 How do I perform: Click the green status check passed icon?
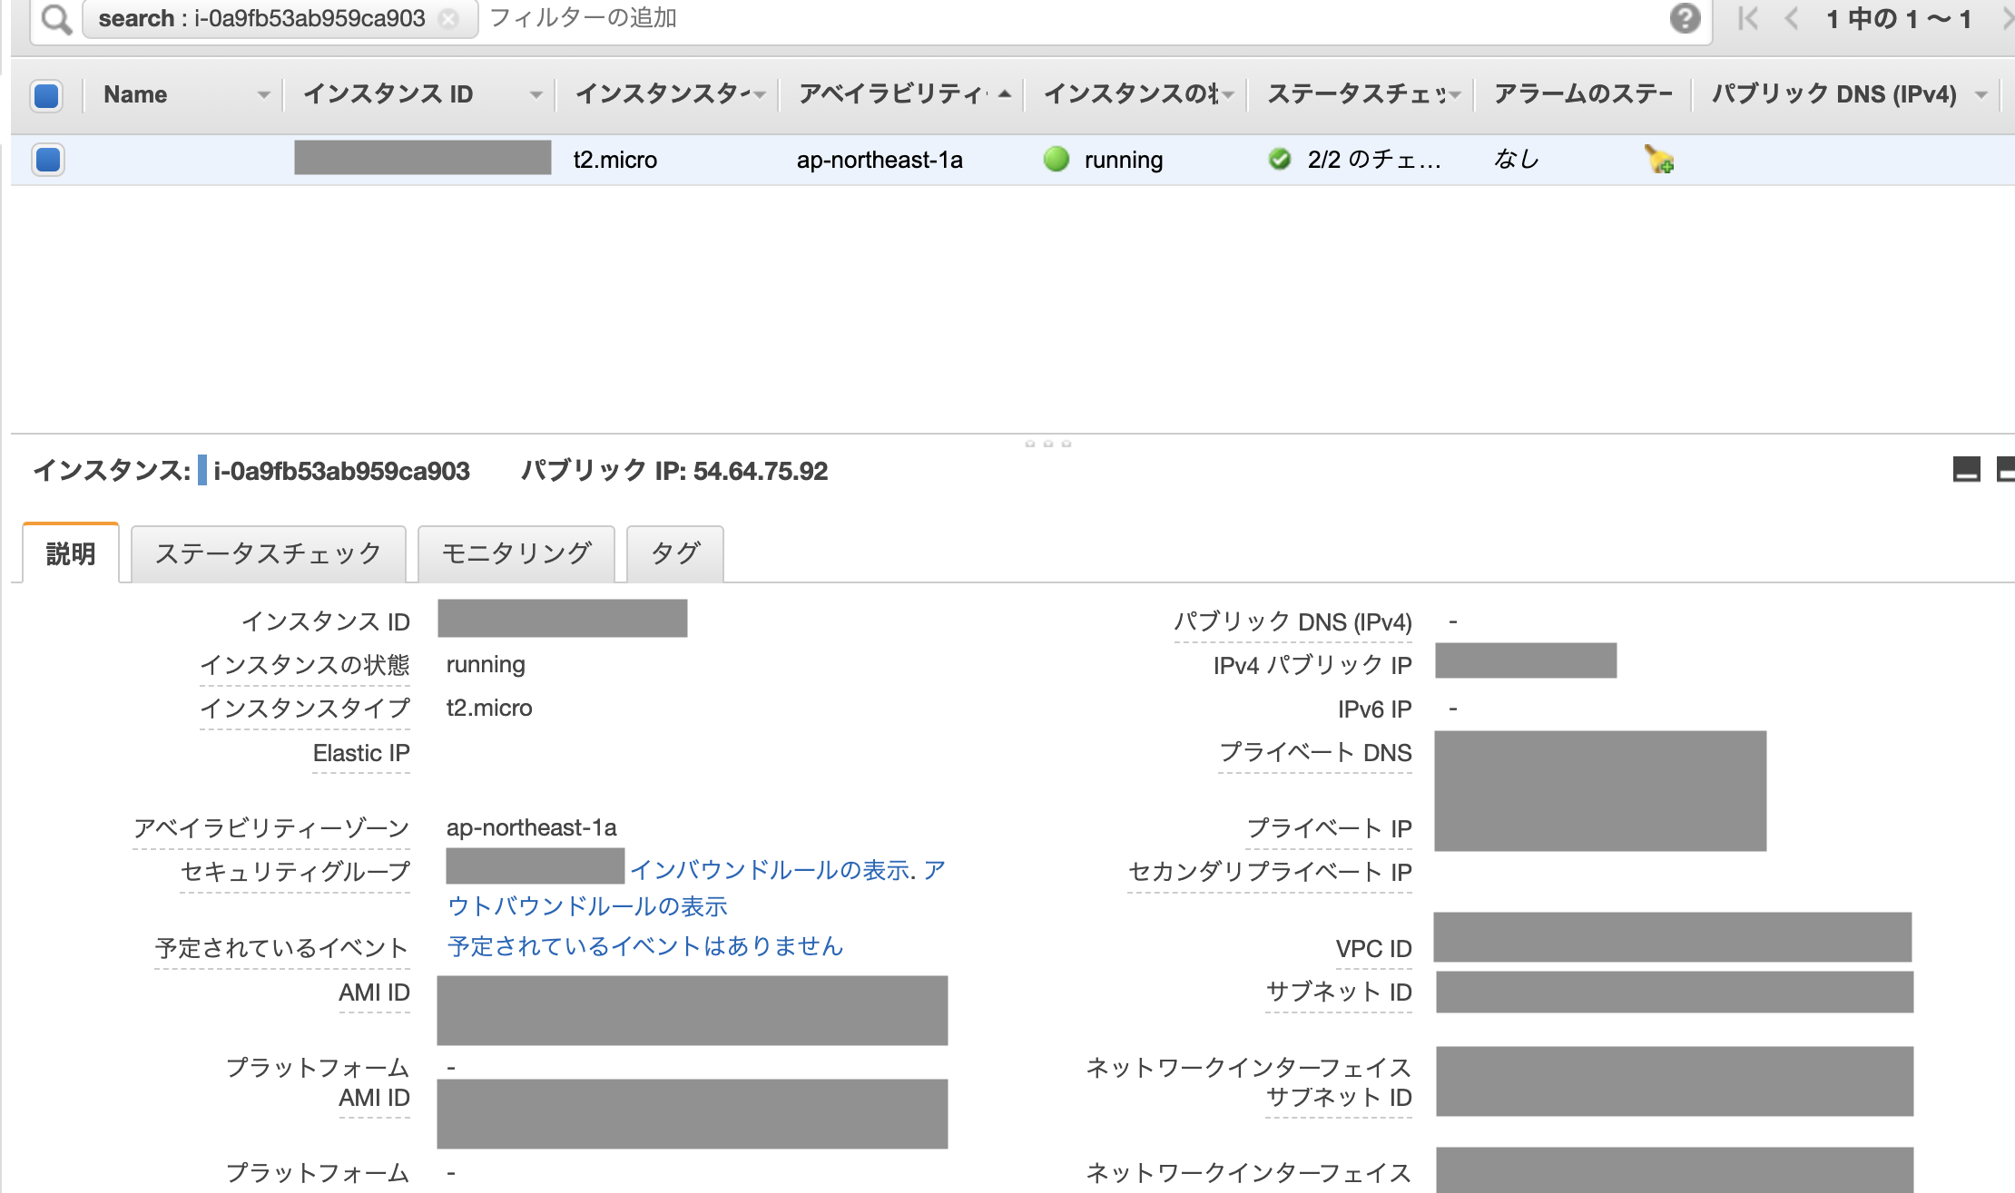coord(1280,160)
